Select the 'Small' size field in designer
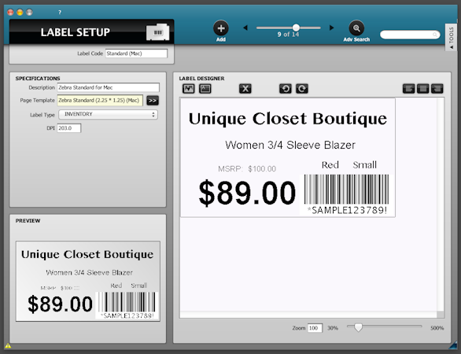Image resolution: width=461 pixels, height=354 pixels. pos(364,165)
